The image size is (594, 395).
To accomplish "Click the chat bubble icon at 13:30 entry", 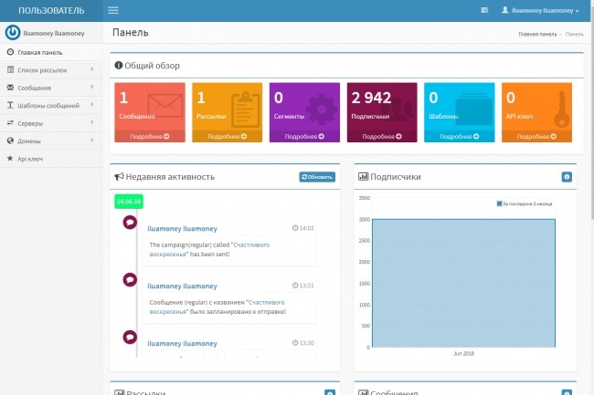I will pyautogui.click(x=130, y=338).
